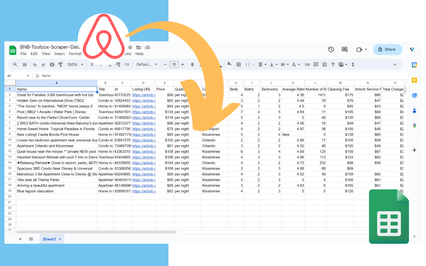Open the Edit menu

click(x=34, y=54)
